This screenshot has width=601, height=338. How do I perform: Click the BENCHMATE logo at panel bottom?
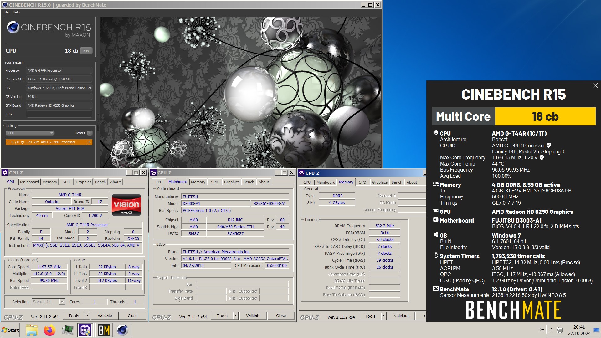click(x=513, y=310)
